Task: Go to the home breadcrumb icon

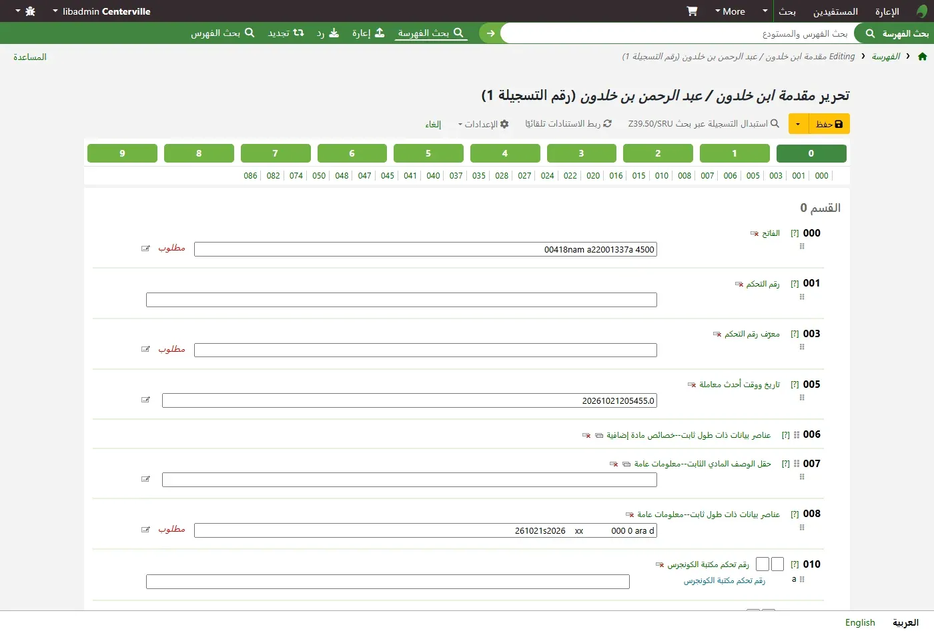Action: tap(923, 57)
